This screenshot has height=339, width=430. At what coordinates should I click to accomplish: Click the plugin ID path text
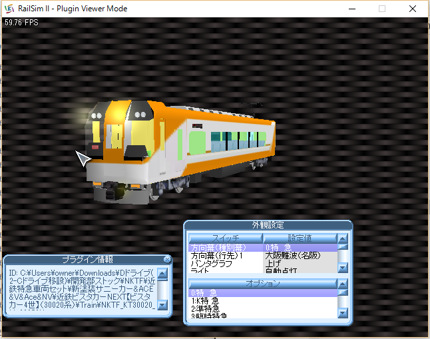pyautogui.click(x=81, y=289)
